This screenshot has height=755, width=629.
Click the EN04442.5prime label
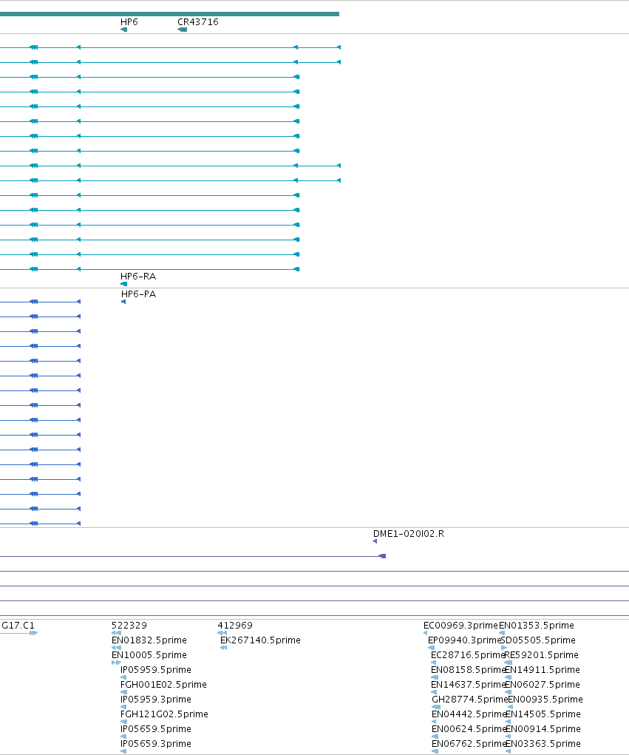tap(469, 714)
